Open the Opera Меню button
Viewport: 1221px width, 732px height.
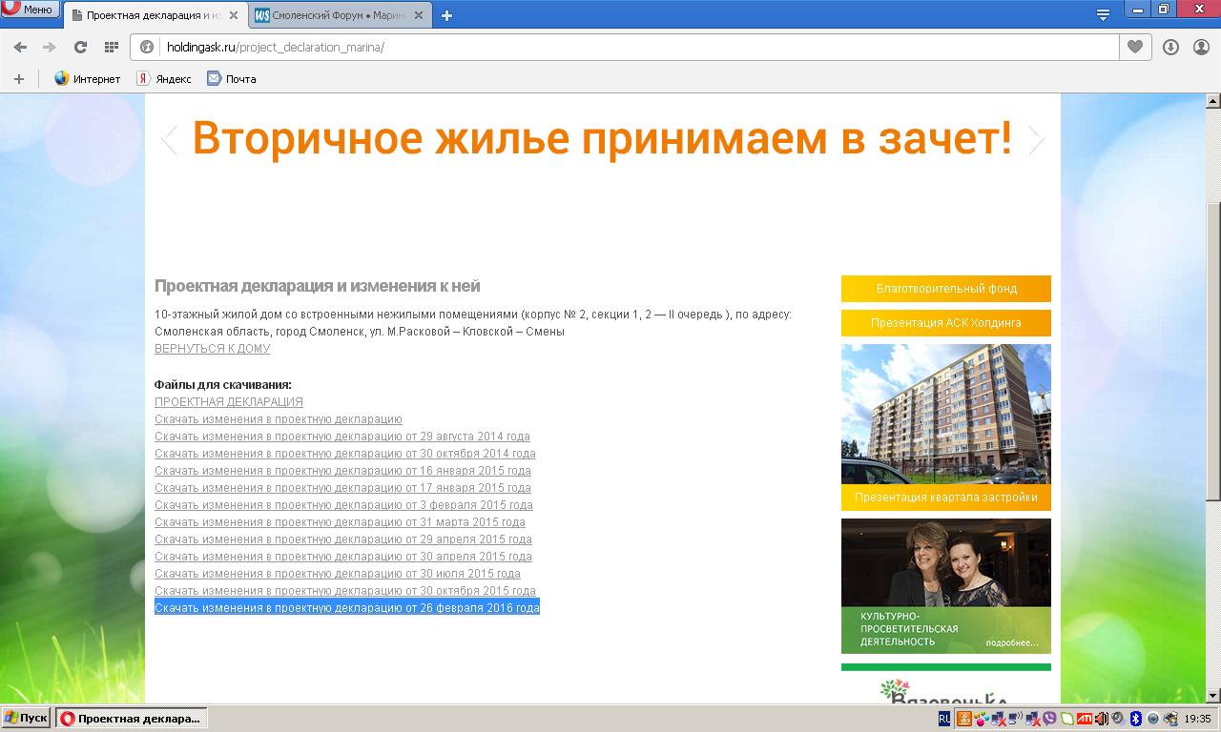pyautogui.click(x=28, y=9)
